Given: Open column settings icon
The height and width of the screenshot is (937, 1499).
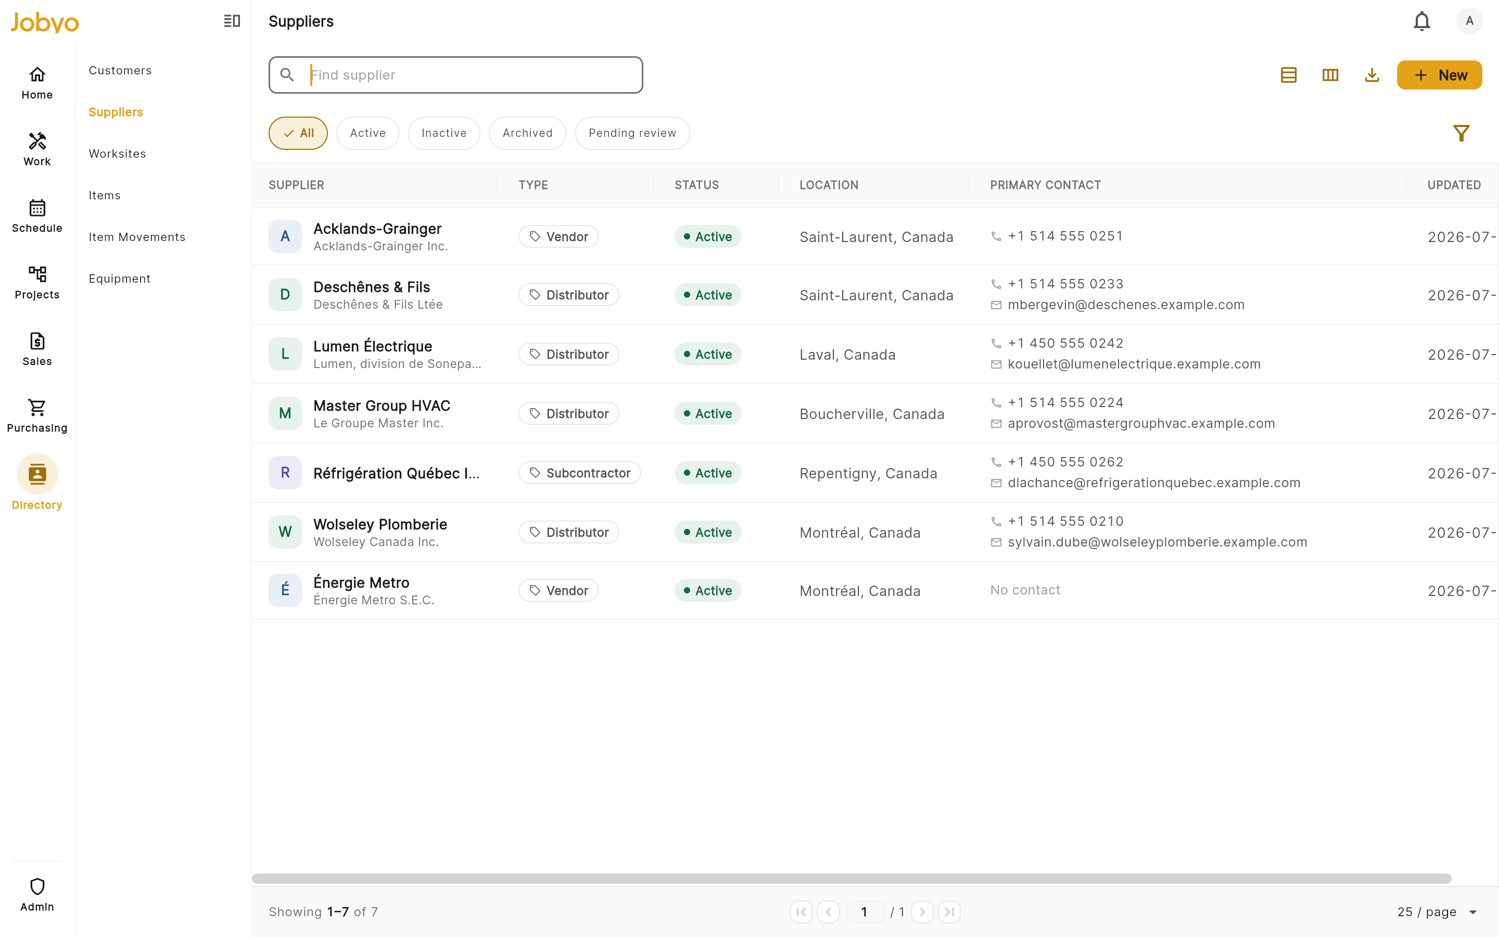Looking at the screenshot, I should 1330,75.
